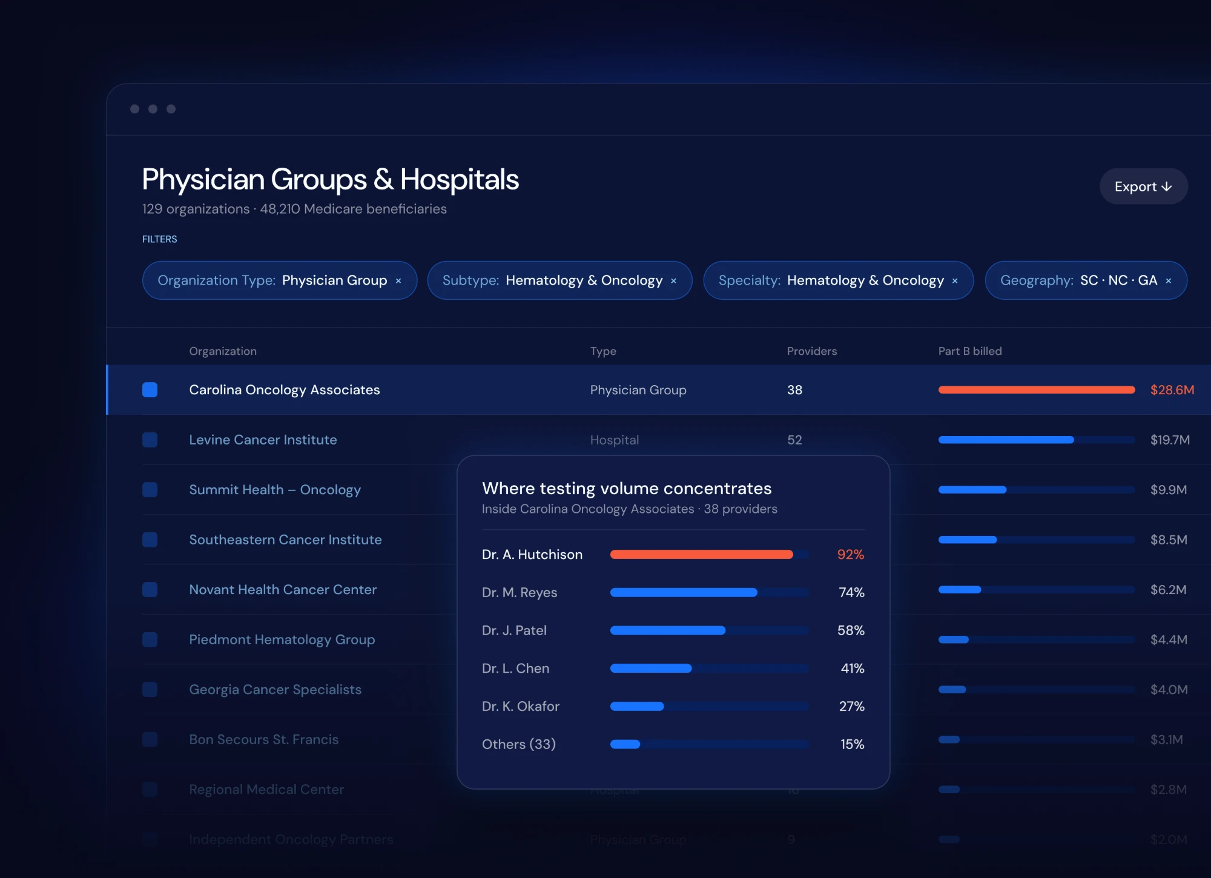
Task: Click the $28.6M Part B billed bar
Action: click(x=1036, y=390)
